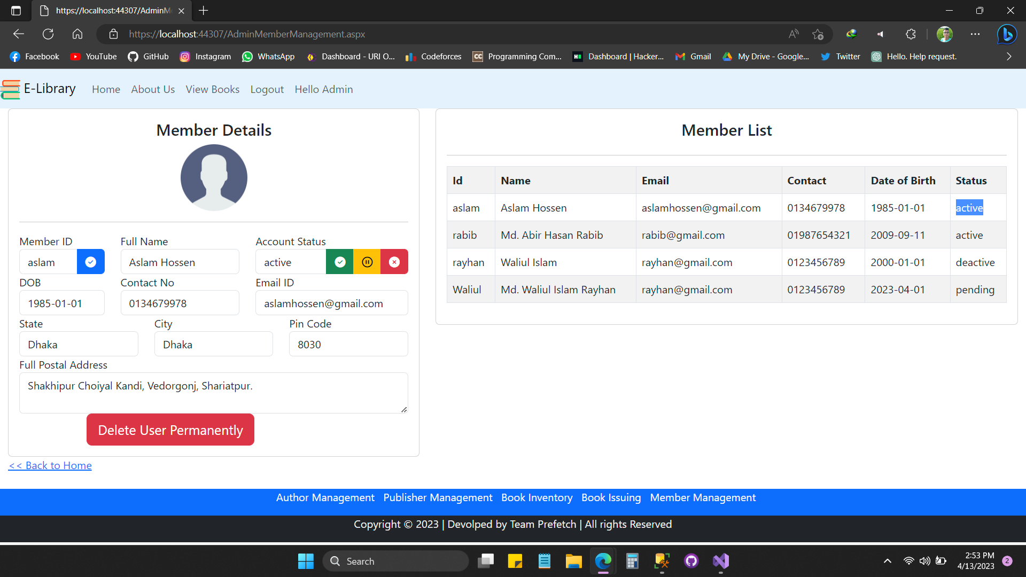Click the yellow pause status icon
Viewport: 1026px width, 577px height.
click(367, 262)
